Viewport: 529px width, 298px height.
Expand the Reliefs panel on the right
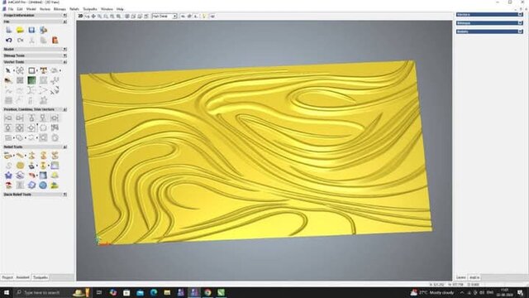click(x=520, y=31)
